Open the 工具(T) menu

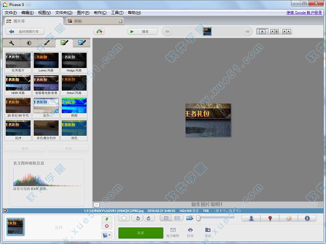[x=117, y=13]
